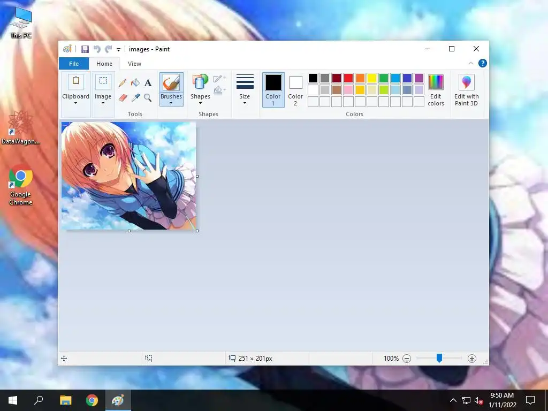Screen dimensions: 548x411
Task: Select Color 1 foreground box
Action: (x=273, y=90)
